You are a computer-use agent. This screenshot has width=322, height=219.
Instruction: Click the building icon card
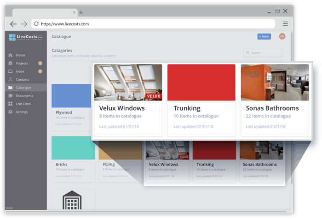point(72,200)
